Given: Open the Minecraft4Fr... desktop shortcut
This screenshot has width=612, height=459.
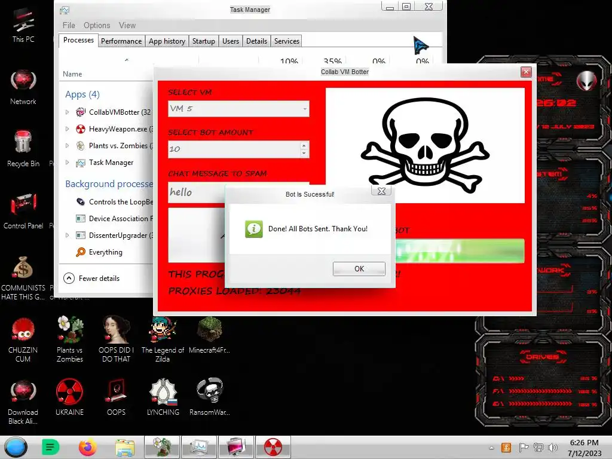Looking at the screenshot, I should 209,336.
